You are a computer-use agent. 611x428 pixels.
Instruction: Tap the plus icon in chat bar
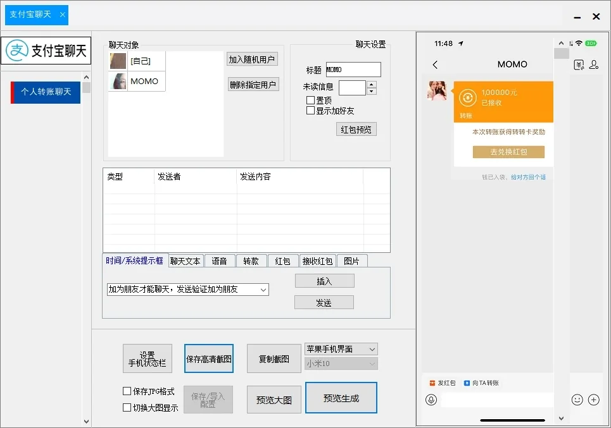593,400
